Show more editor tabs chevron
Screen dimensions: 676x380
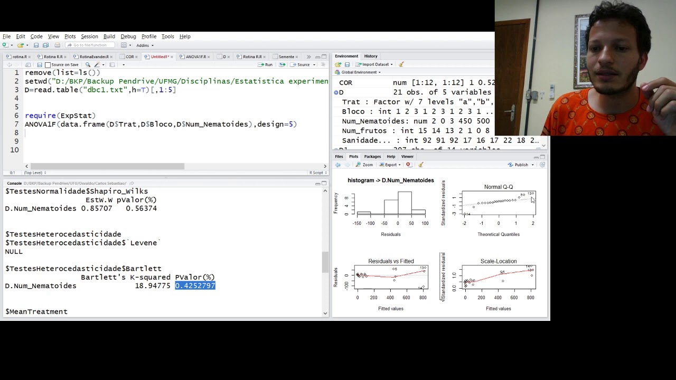tap(308, 56)
